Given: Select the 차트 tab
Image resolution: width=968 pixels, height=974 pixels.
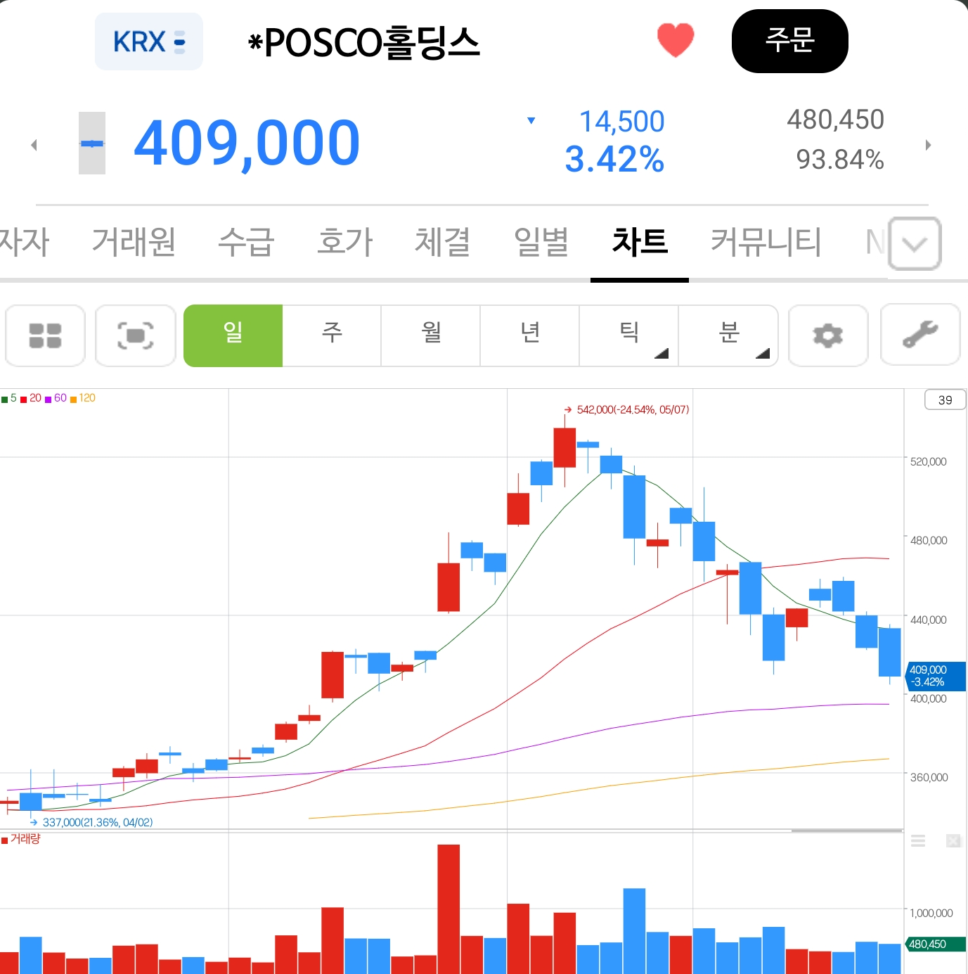Looking at the screenshot, I should tap(640, 242).
